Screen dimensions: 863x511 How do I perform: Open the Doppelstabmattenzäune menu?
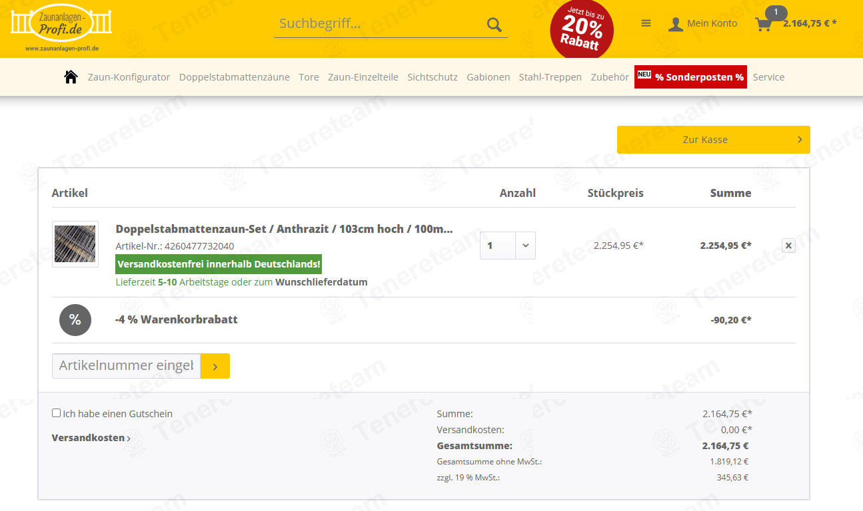pos(235,77)
